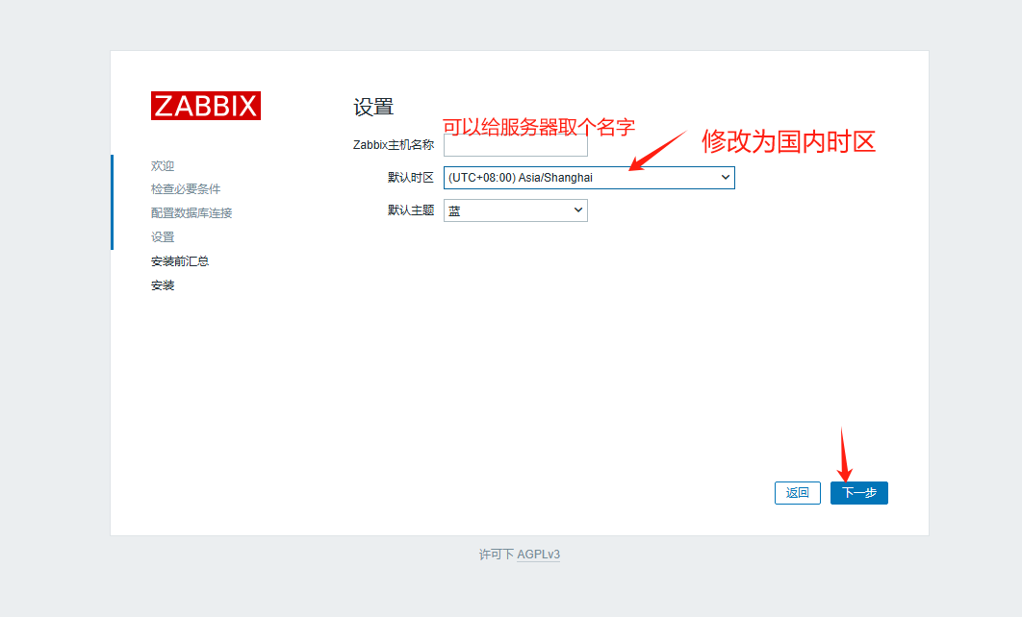Jump to the 安装前汇总 step
The image size is (1022, 617).
tap(178, 260)
